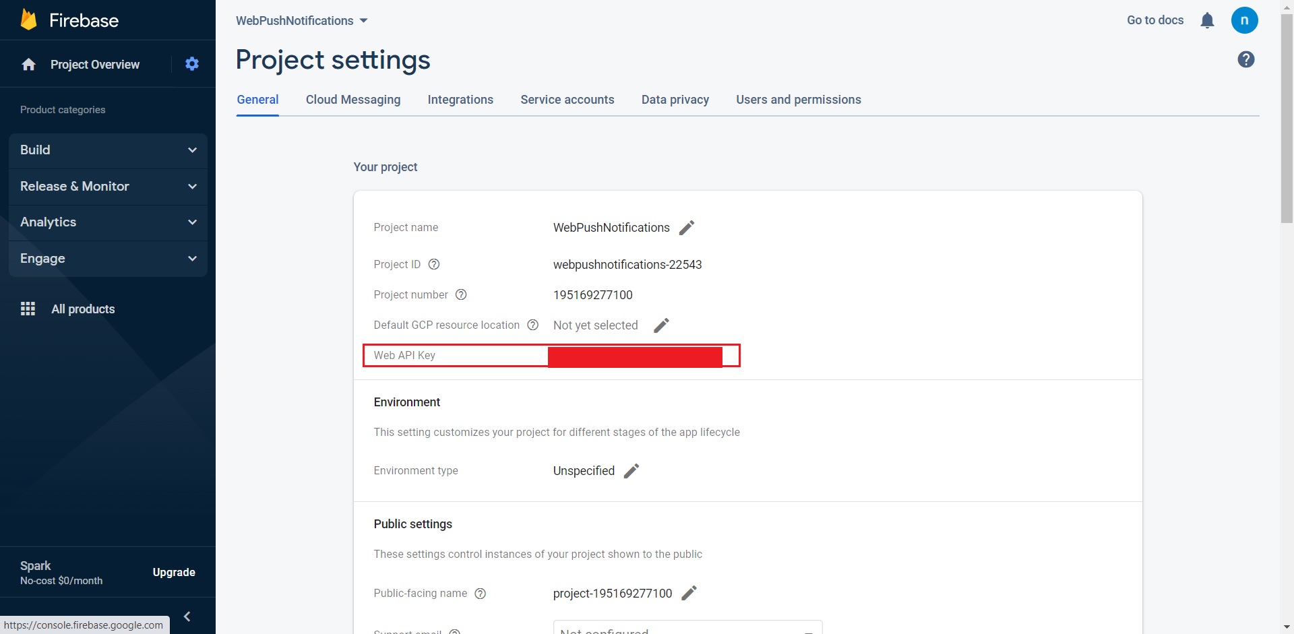Edit the Environment type pencil icon
Image resolution: width=1294 pixels, height=634 pixels.
pyautogui.click(x=631, y=471)
